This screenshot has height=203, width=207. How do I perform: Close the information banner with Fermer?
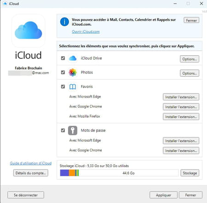tap(191, 20)
